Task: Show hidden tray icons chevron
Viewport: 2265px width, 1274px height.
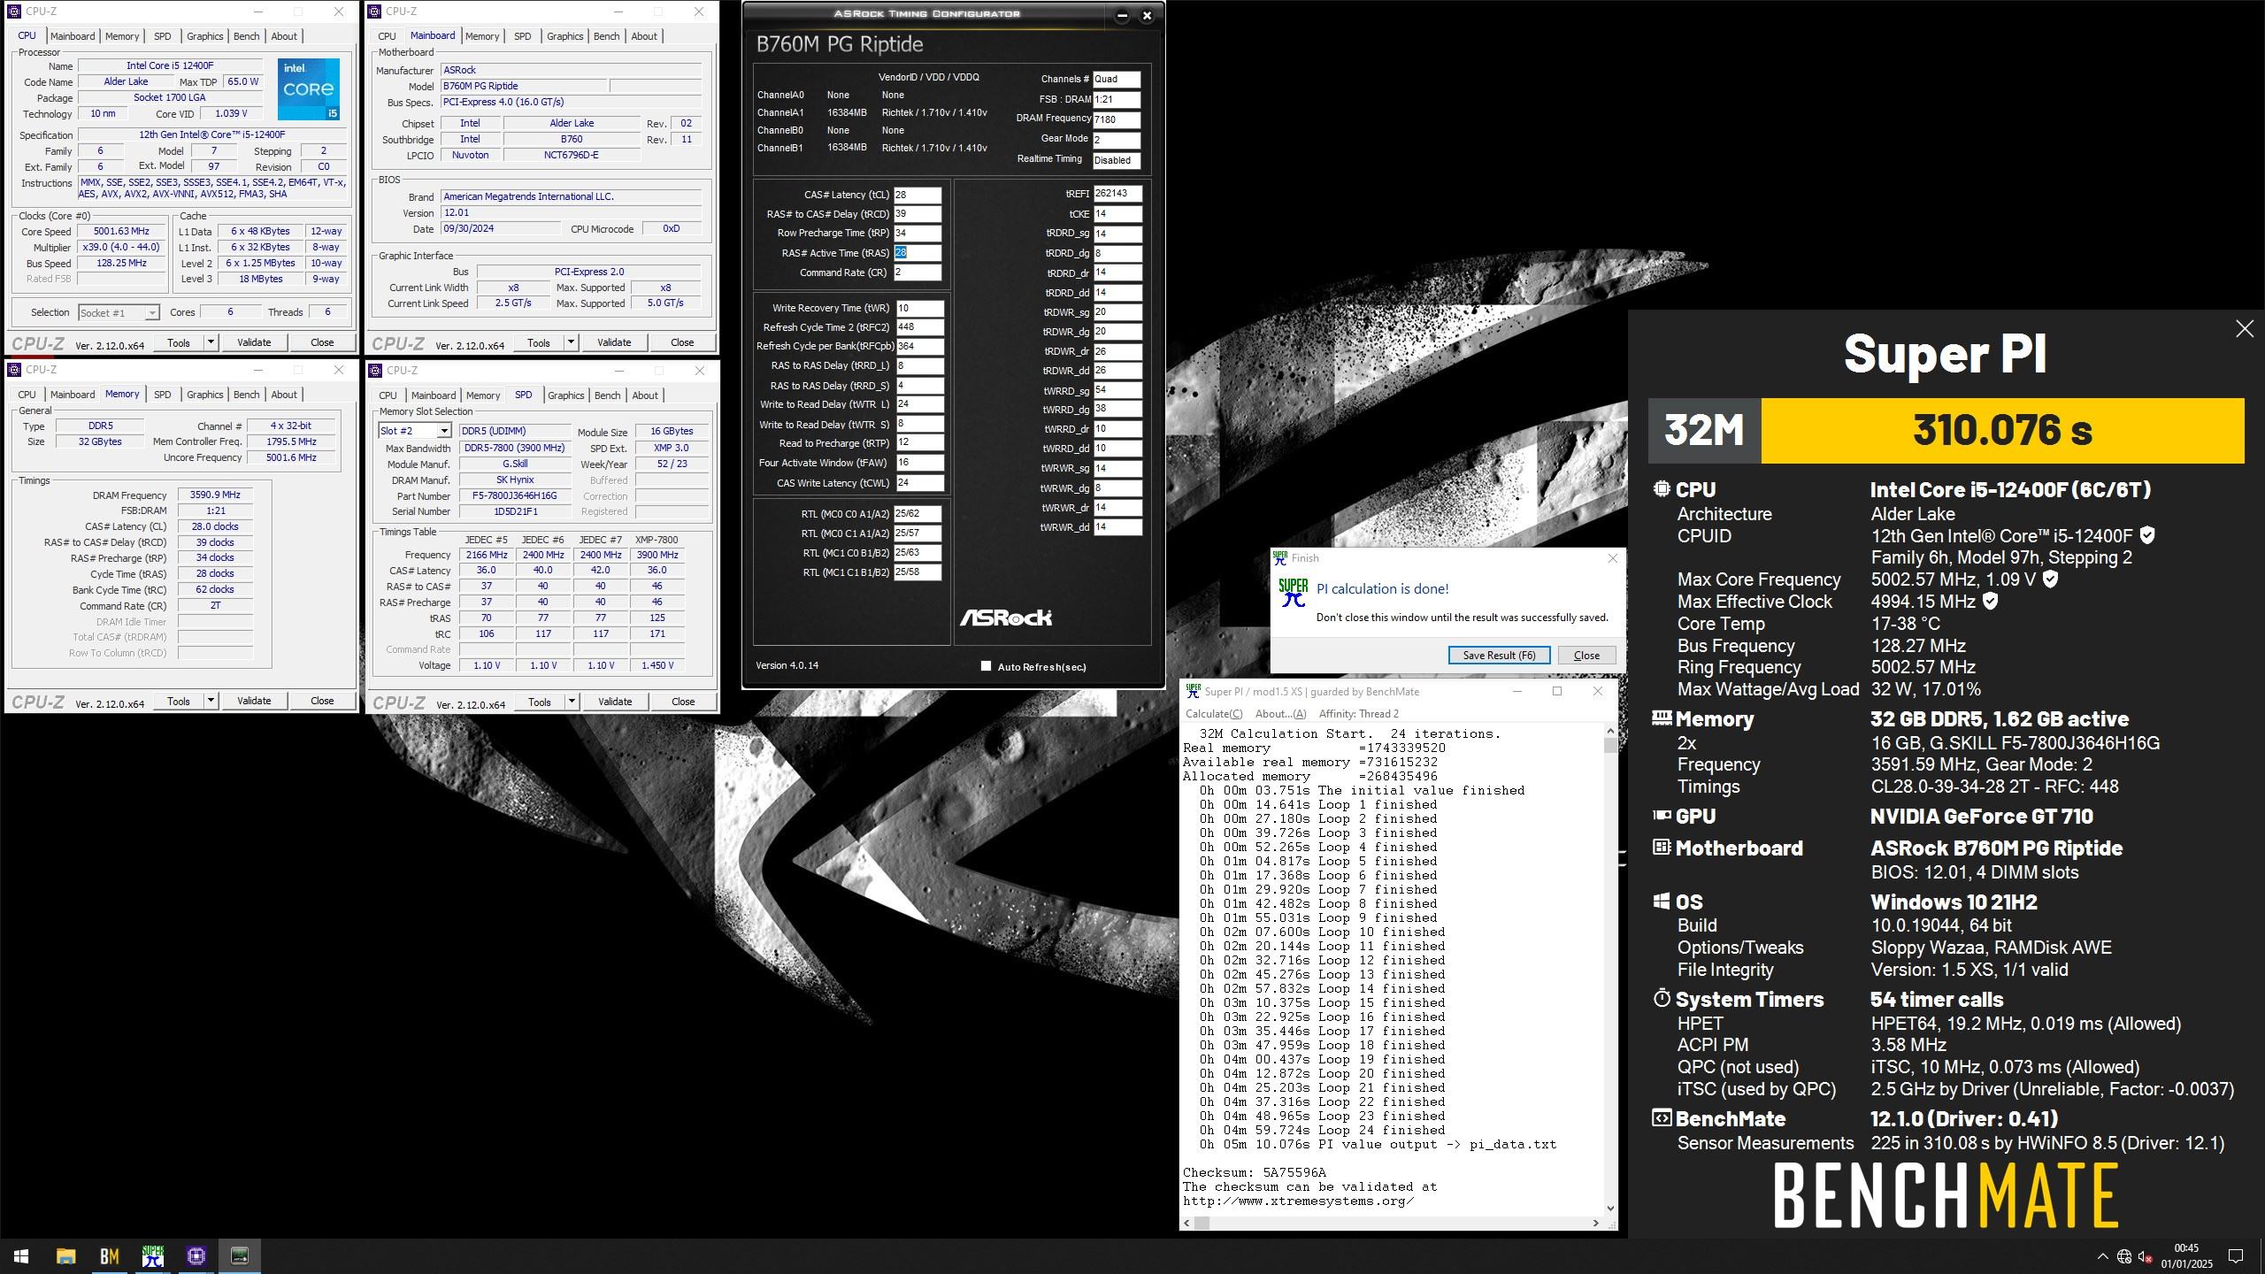Action: 2102,1256
